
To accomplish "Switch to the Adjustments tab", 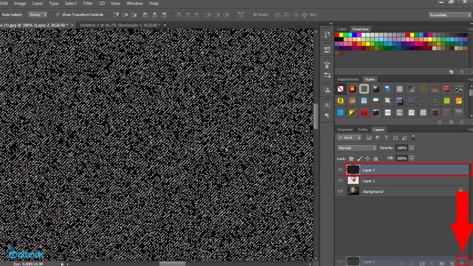I will pos(348,79).
